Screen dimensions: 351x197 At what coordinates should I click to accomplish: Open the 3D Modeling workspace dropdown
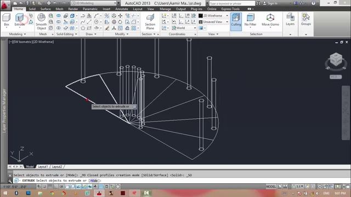[94, 3]
